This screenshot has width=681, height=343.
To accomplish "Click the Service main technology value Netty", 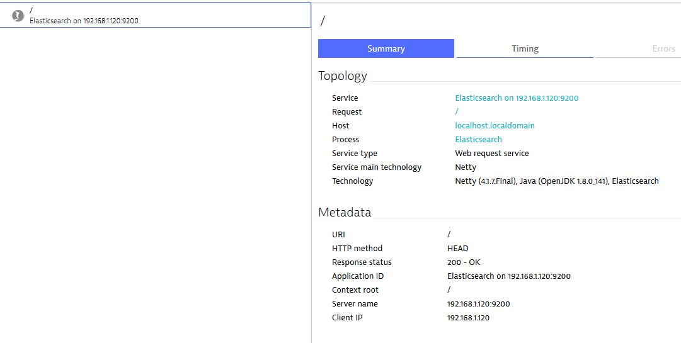I will 466,167.
